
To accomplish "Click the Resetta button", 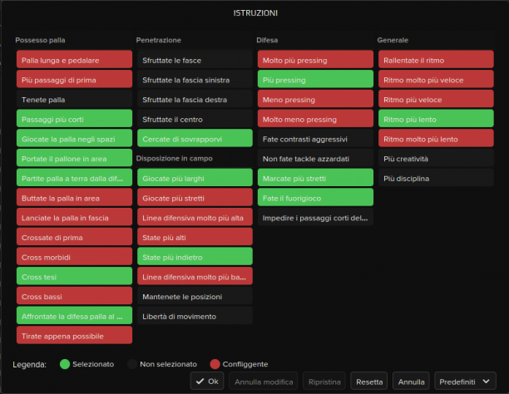I will point(369,381).
